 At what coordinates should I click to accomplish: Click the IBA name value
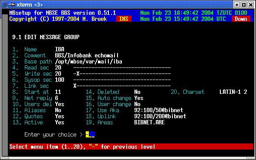point(60,49)
